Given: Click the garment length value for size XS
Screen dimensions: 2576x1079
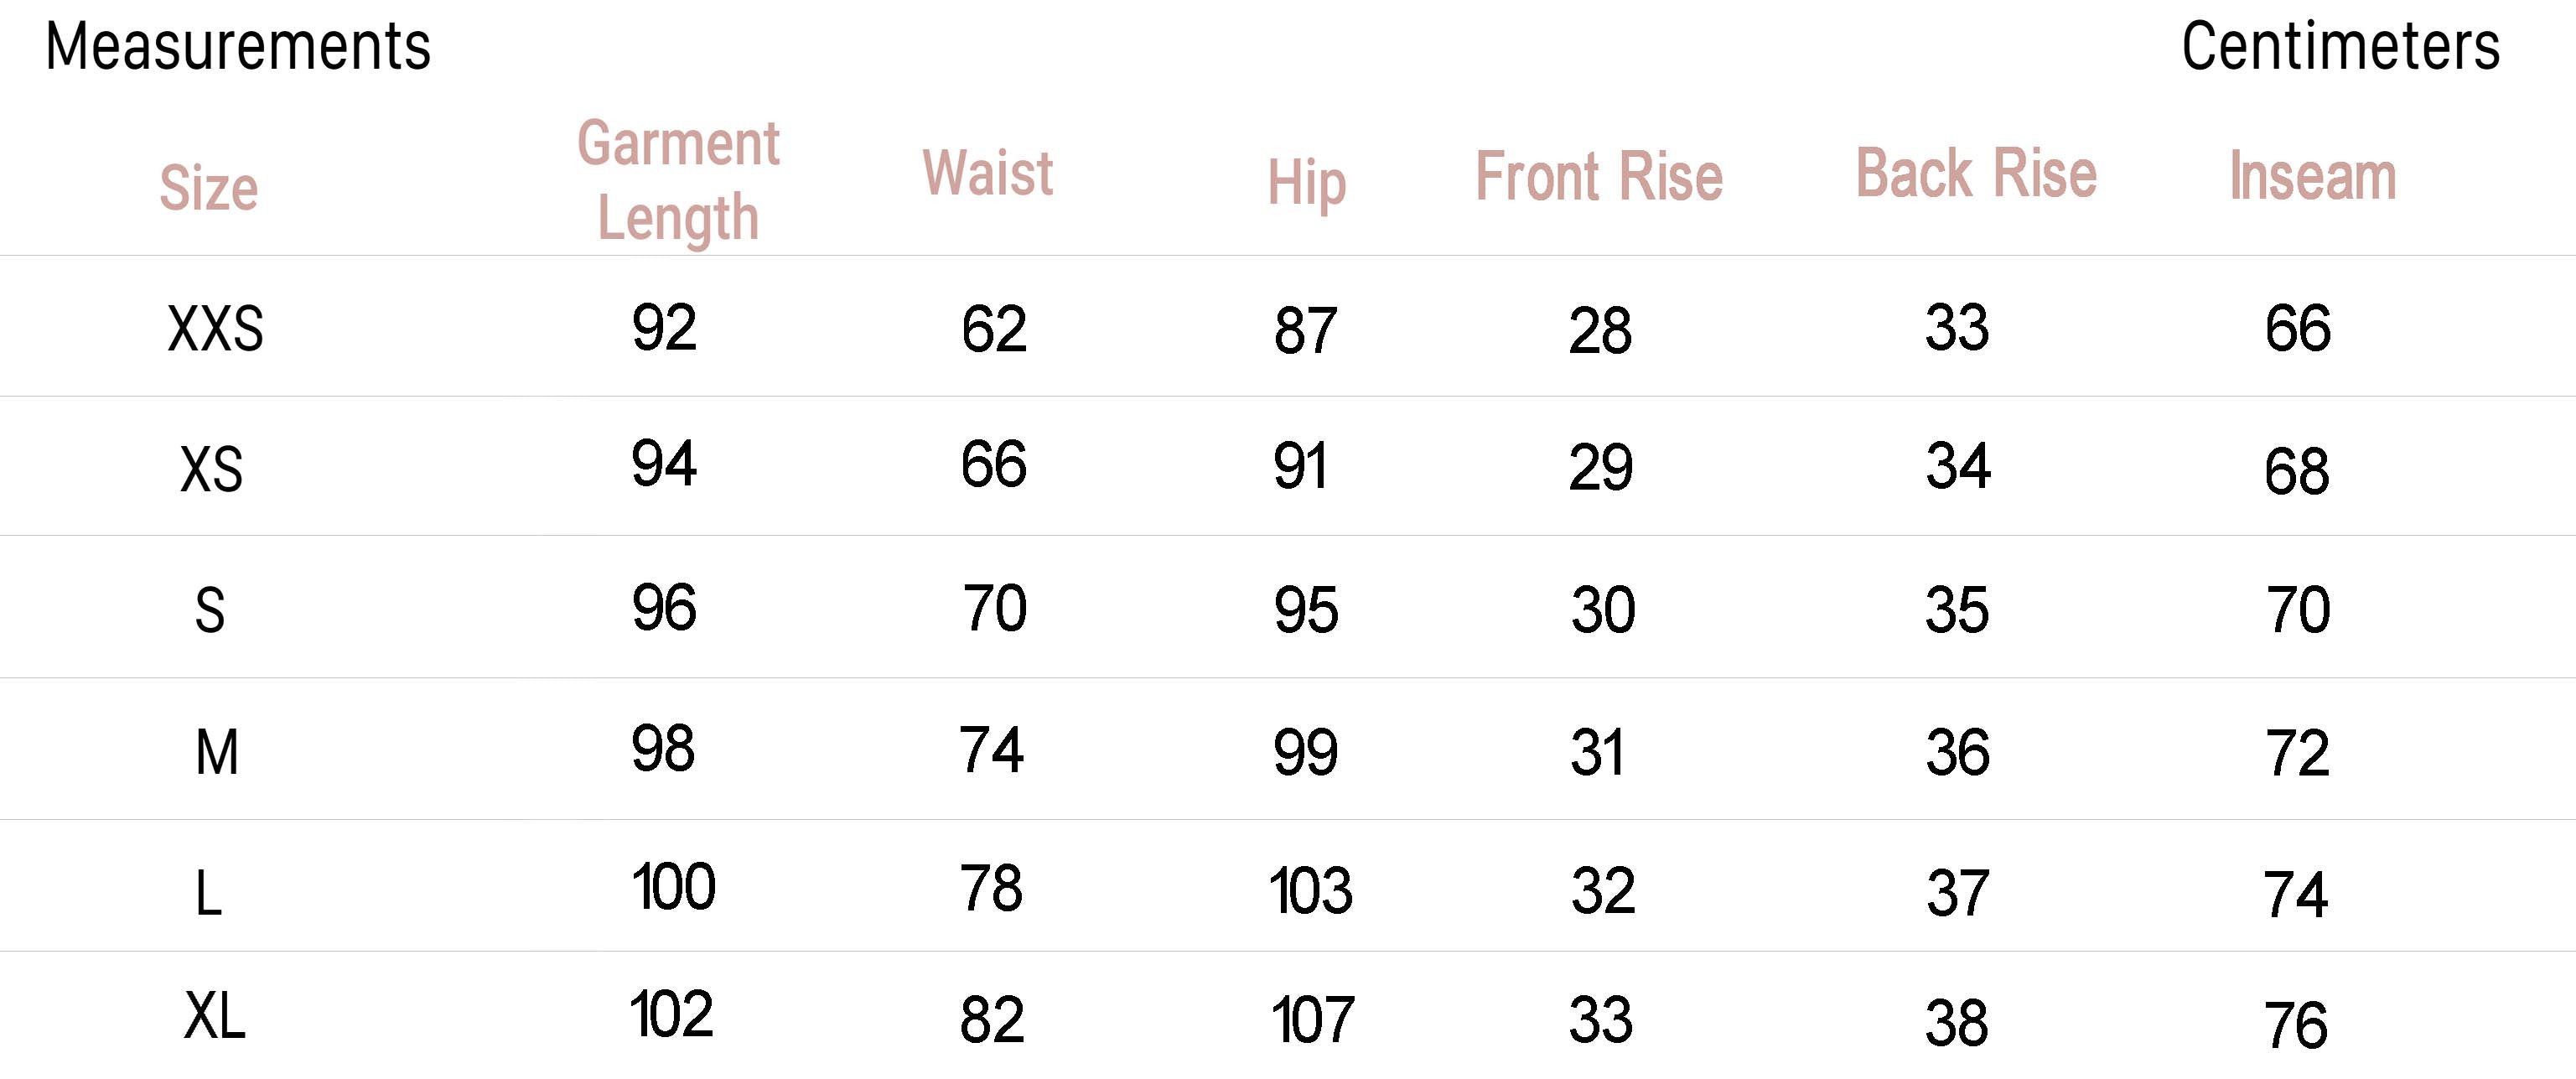Looking at the screenshot, I should tap(663, 464).
